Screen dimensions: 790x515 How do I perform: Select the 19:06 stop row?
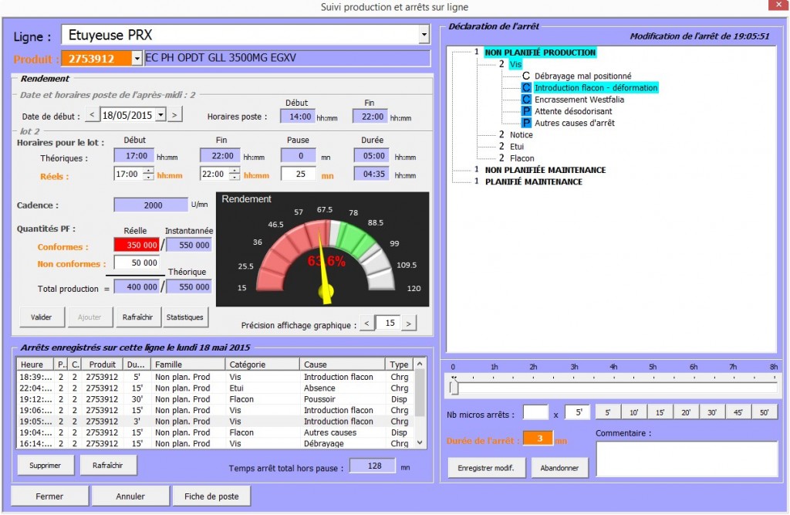coord(216,410)
